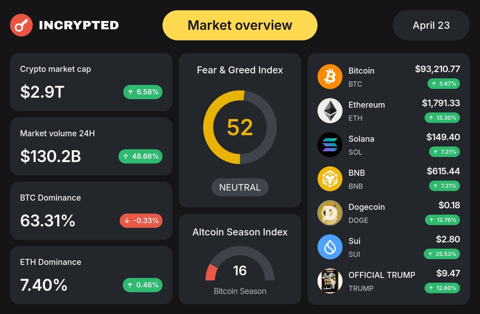Click the BNB coin icon
The height and width of the screenshot is (314, 480).
pyautogui.click(x=330, y=179)
